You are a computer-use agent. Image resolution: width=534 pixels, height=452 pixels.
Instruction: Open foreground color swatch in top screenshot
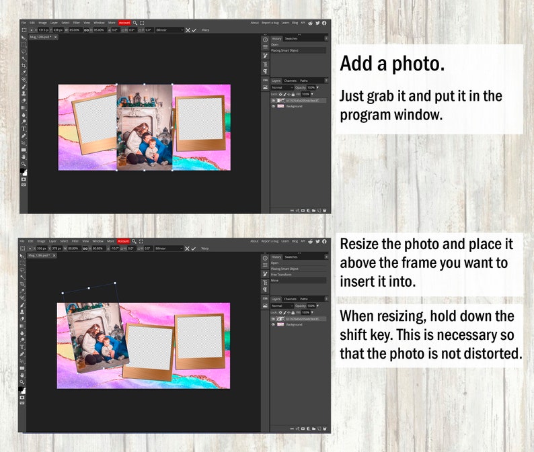(x=22, y=171)
